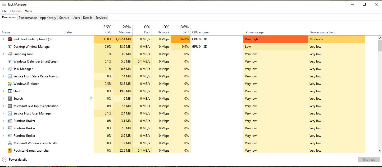Click the Service Host: State Repository gear icon
This screenshot has height=167, width=382.
tap(10, 76)
